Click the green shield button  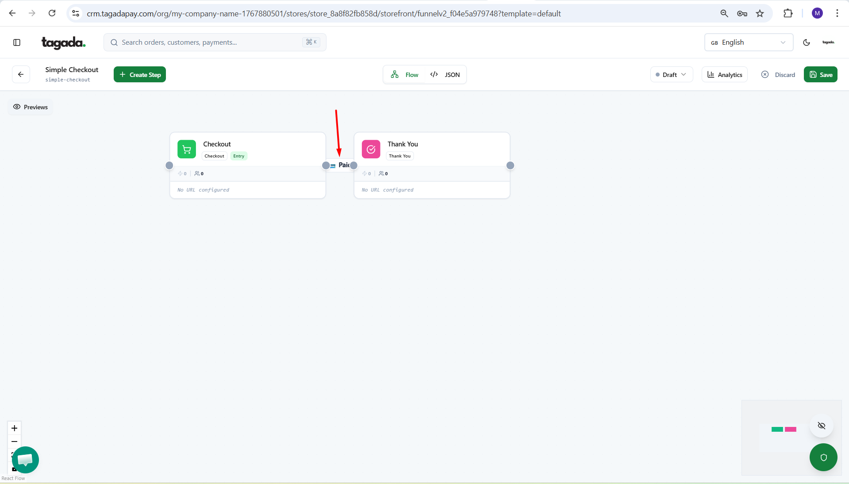click(x=823, y=457)
